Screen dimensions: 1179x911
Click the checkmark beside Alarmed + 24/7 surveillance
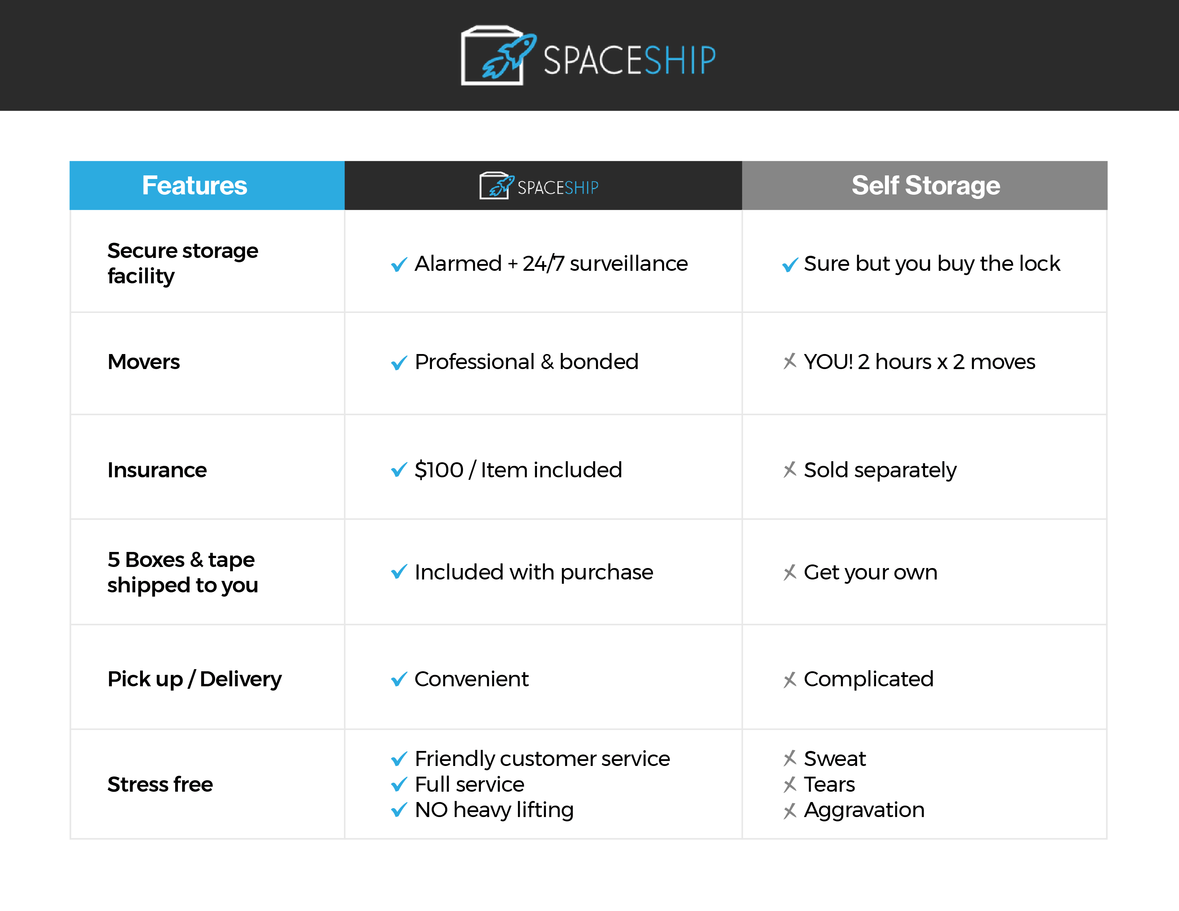(399, 264)
